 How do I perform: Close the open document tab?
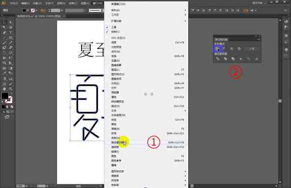click(x=64, y=16)
